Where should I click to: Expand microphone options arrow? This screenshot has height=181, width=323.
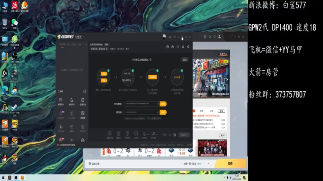pos(148,134)
